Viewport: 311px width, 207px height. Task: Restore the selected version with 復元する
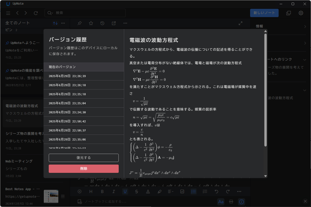(83, 158)
